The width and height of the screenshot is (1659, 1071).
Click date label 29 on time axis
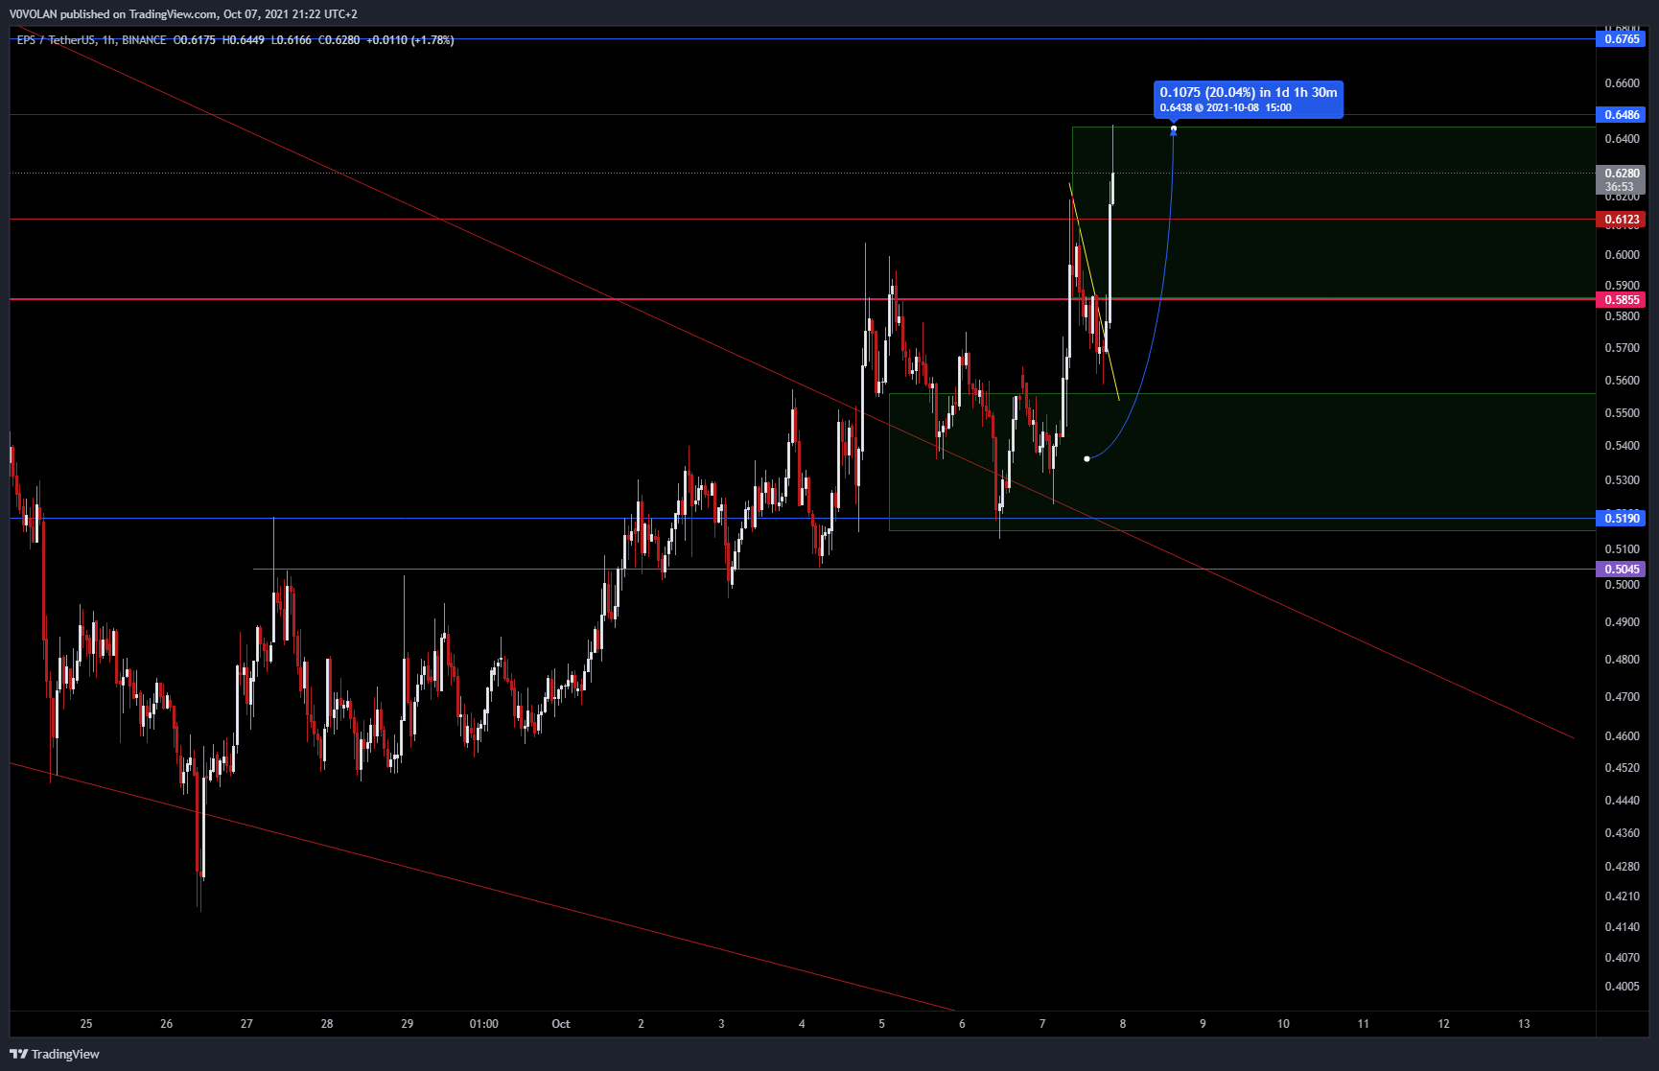(x=408, y=1024)
